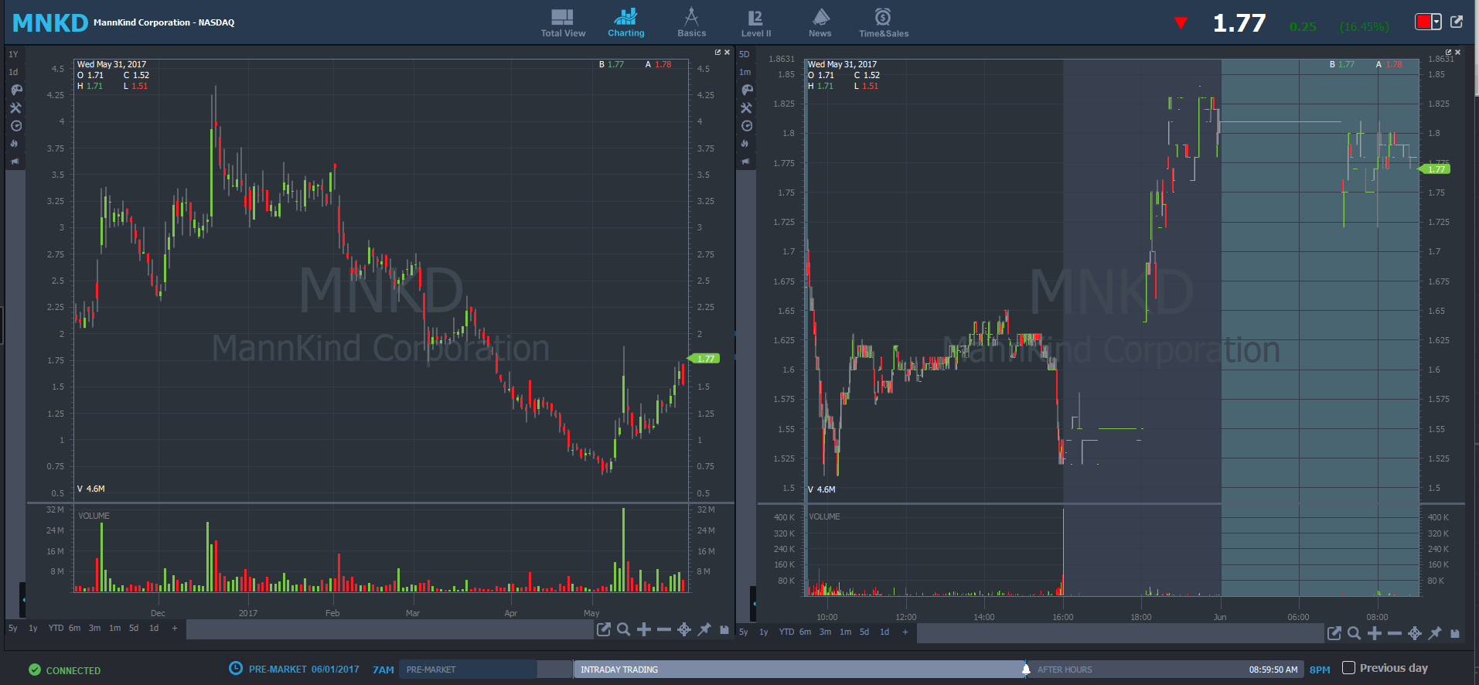Select 5d range on left chart
Image resolution: width=1479 pixels, height=685 pixels.
134,629
